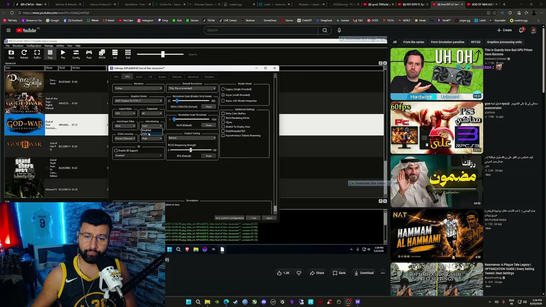Open the Emulator settings tab
The height and width of the screenshot is (307, 546).
coord(209,77)
